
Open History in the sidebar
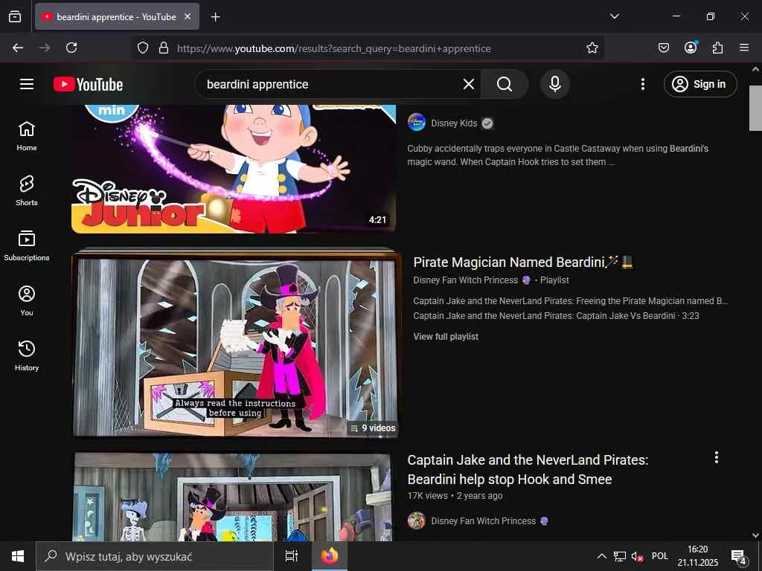(x=27, y=356)
